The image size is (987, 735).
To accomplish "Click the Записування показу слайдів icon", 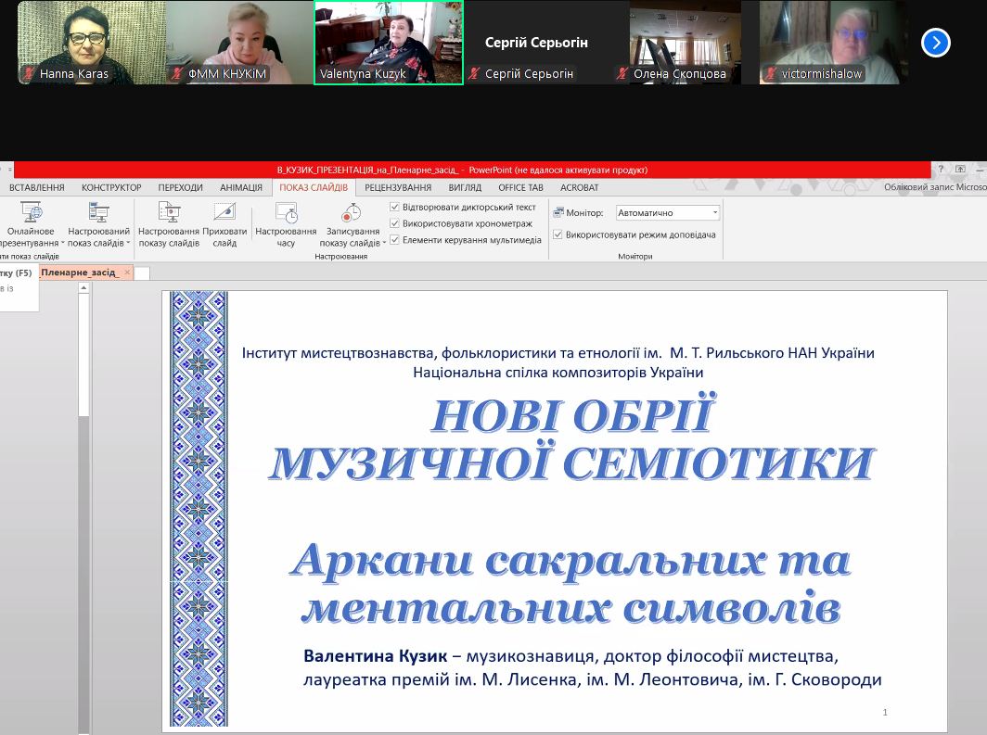I will click(x=352, y=212).
